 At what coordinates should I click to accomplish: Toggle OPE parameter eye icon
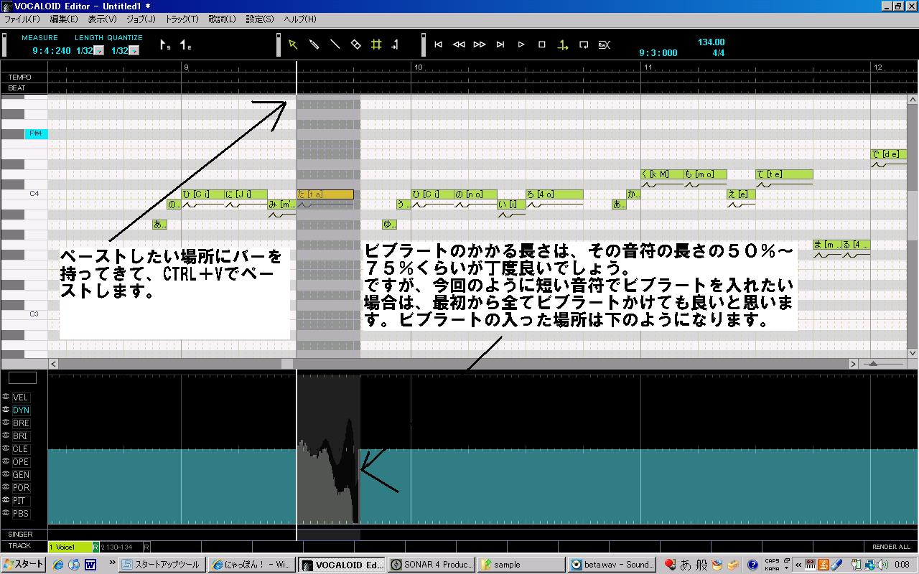[6, 461]
